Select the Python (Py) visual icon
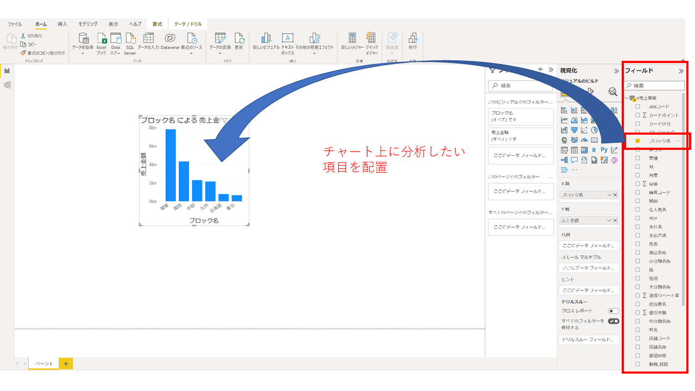This screenshot has width=695, height=391. 604,150
